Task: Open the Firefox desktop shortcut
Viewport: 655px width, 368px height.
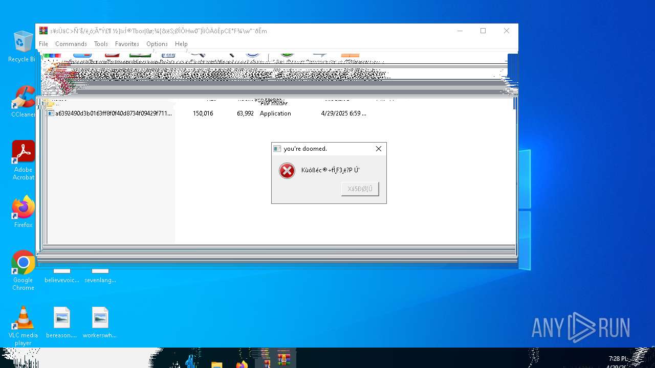Action: pos(23,212)
